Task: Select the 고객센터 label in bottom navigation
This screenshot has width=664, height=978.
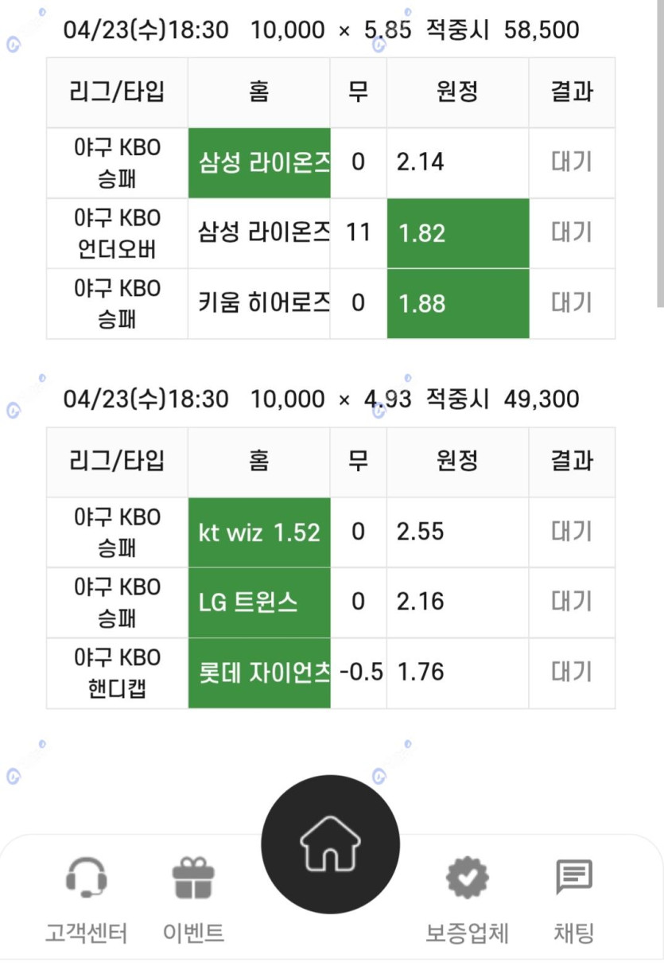Action: [86, 933]
